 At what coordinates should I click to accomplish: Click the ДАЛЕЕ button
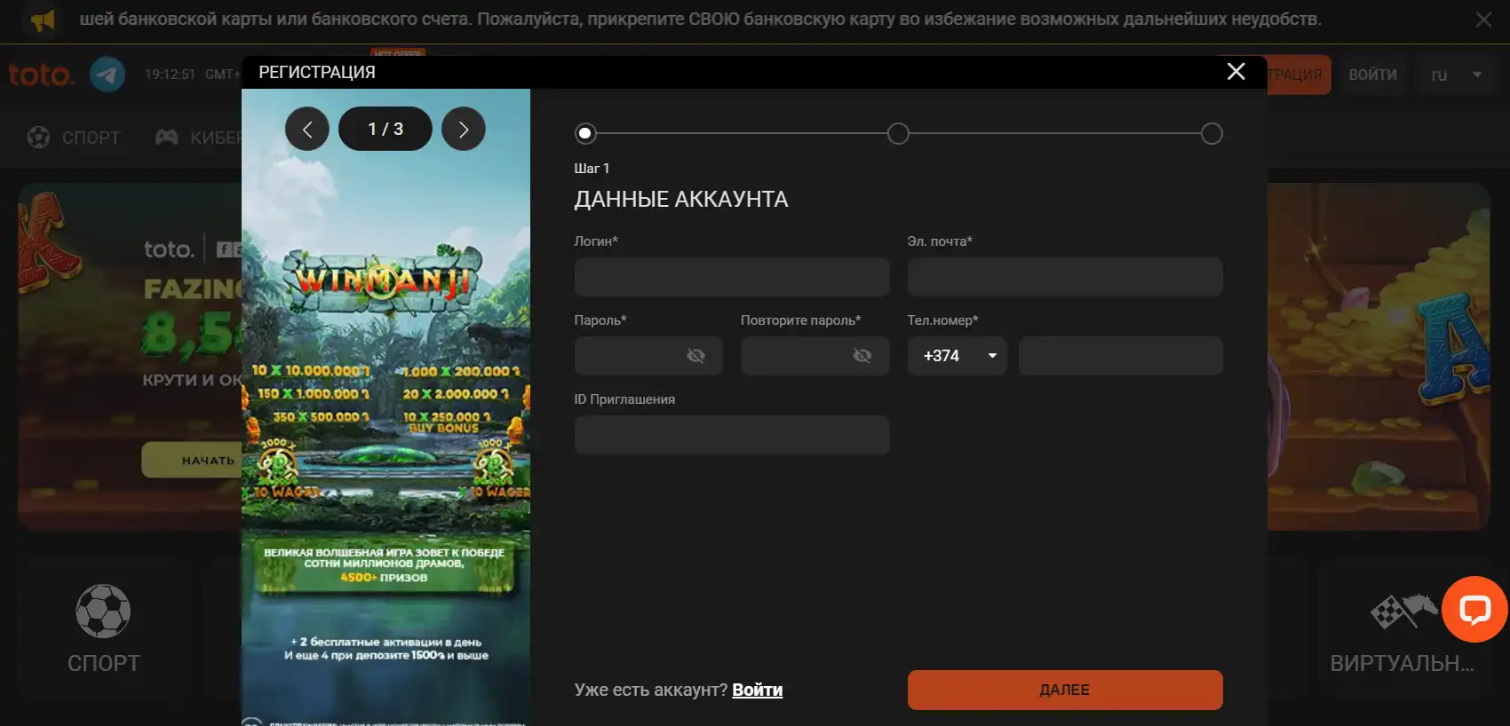tap(1065, 690)
